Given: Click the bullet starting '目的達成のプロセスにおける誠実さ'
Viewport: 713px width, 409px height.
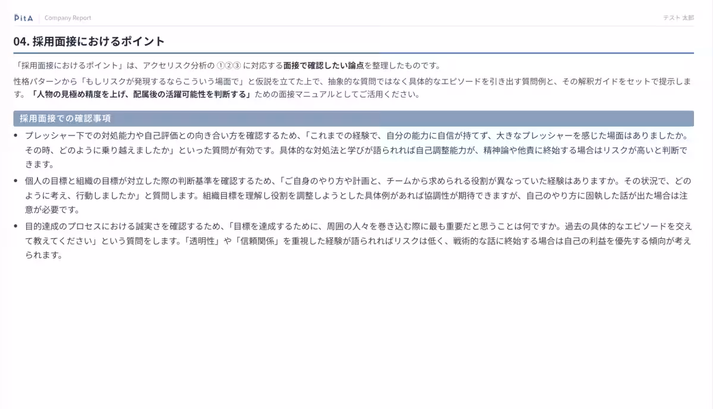Looking at the screenshot, I should tap(358, 240).
